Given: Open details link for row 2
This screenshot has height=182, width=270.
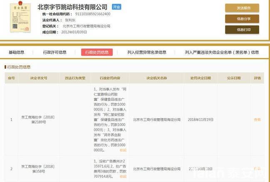Looking at the screenshot, I should click(x=257, y=169).
